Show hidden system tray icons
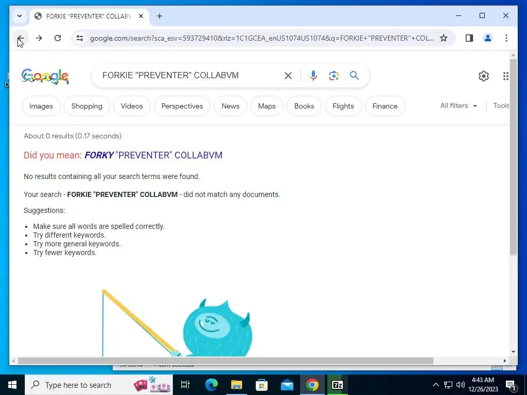The image size is (527, 395). (x=435, y=385)
